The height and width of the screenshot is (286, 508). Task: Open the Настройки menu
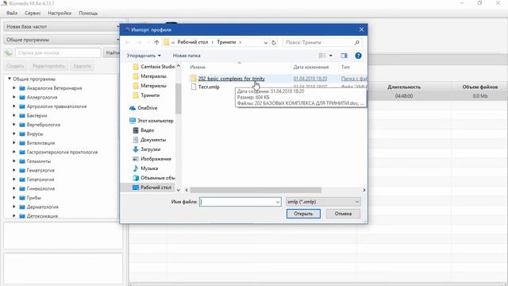(x=60, y=13)
